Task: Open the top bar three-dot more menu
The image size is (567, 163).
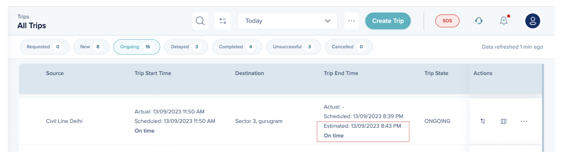Action: click(351, 21)
